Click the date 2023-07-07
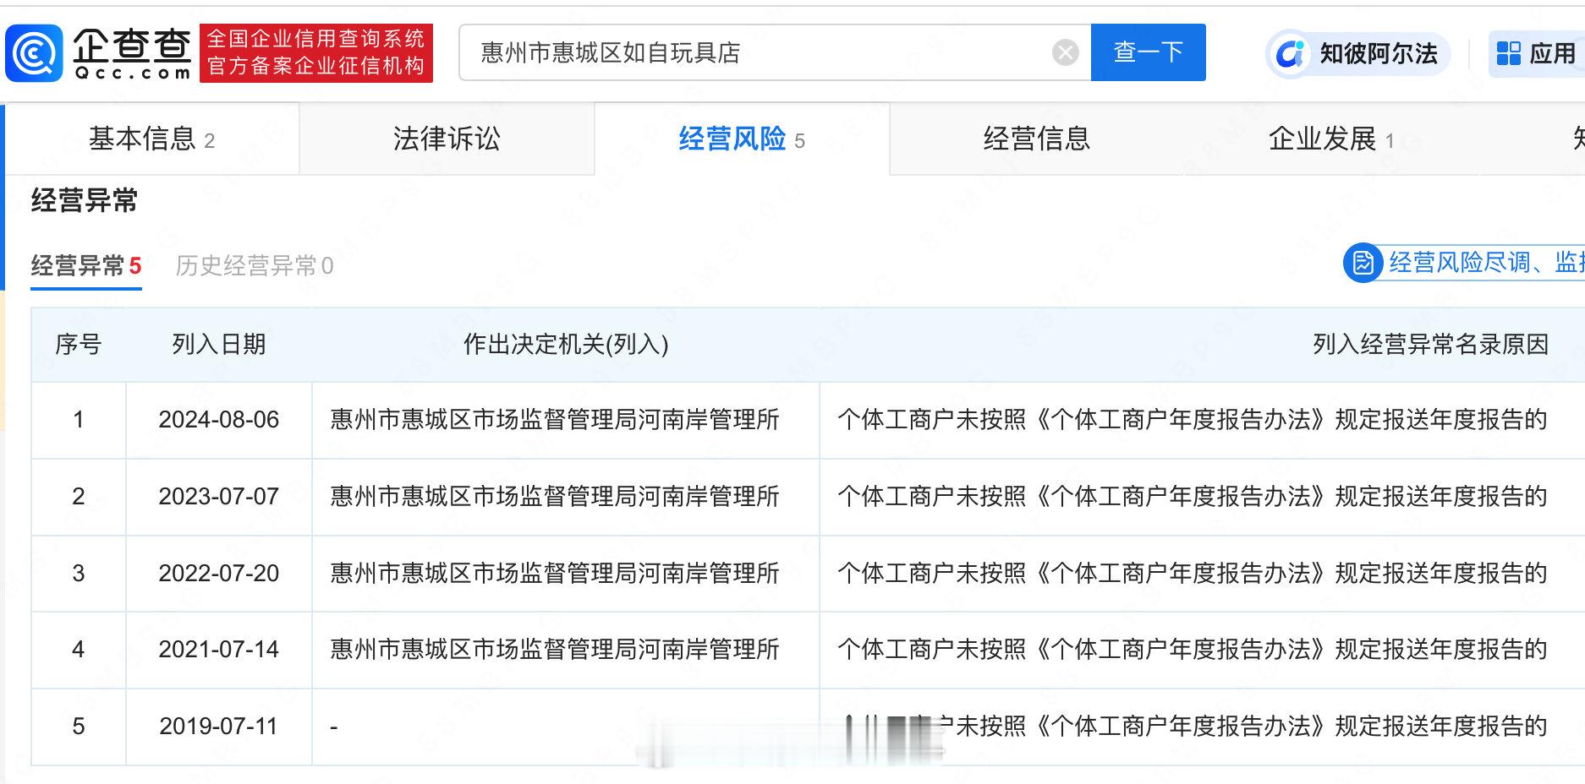Screen dimensions: 1585x784 click(x=219, y=497)
